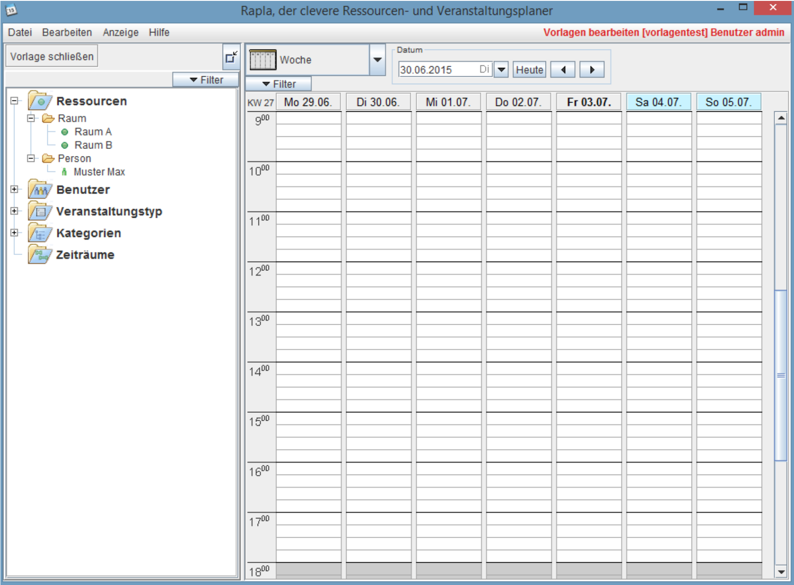Click the scrollbar up arrow
Viewport: 794px width, 585px height.
pos(781,118)
